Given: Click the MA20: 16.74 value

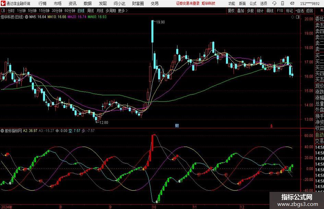Looking at the screenshot, I should [x=77, y=17].
